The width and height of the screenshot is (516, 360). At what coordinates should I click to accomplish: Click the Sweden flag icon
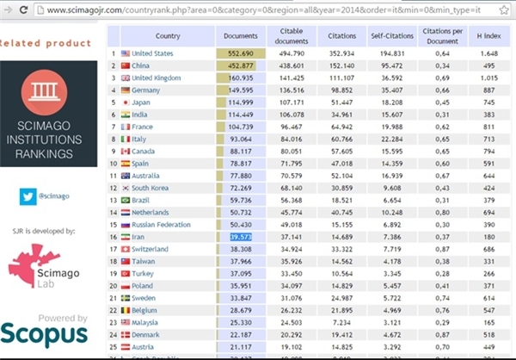pos(126,298)
